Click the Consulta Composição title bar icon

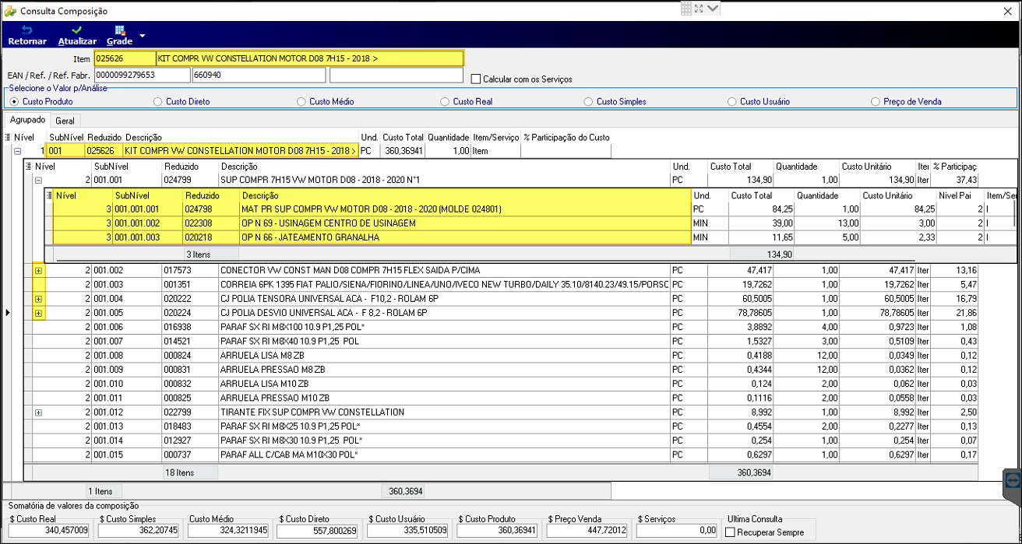tap(10, 11)
